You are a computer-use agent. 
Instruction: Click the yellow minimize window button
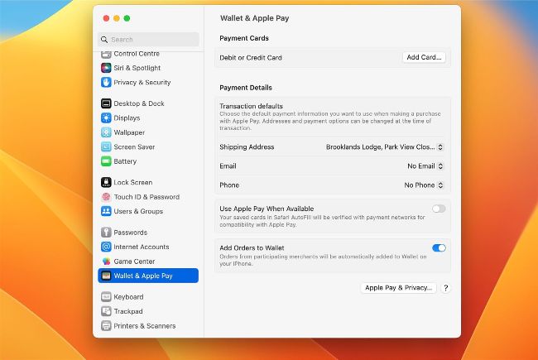click(x=117, y=18)
